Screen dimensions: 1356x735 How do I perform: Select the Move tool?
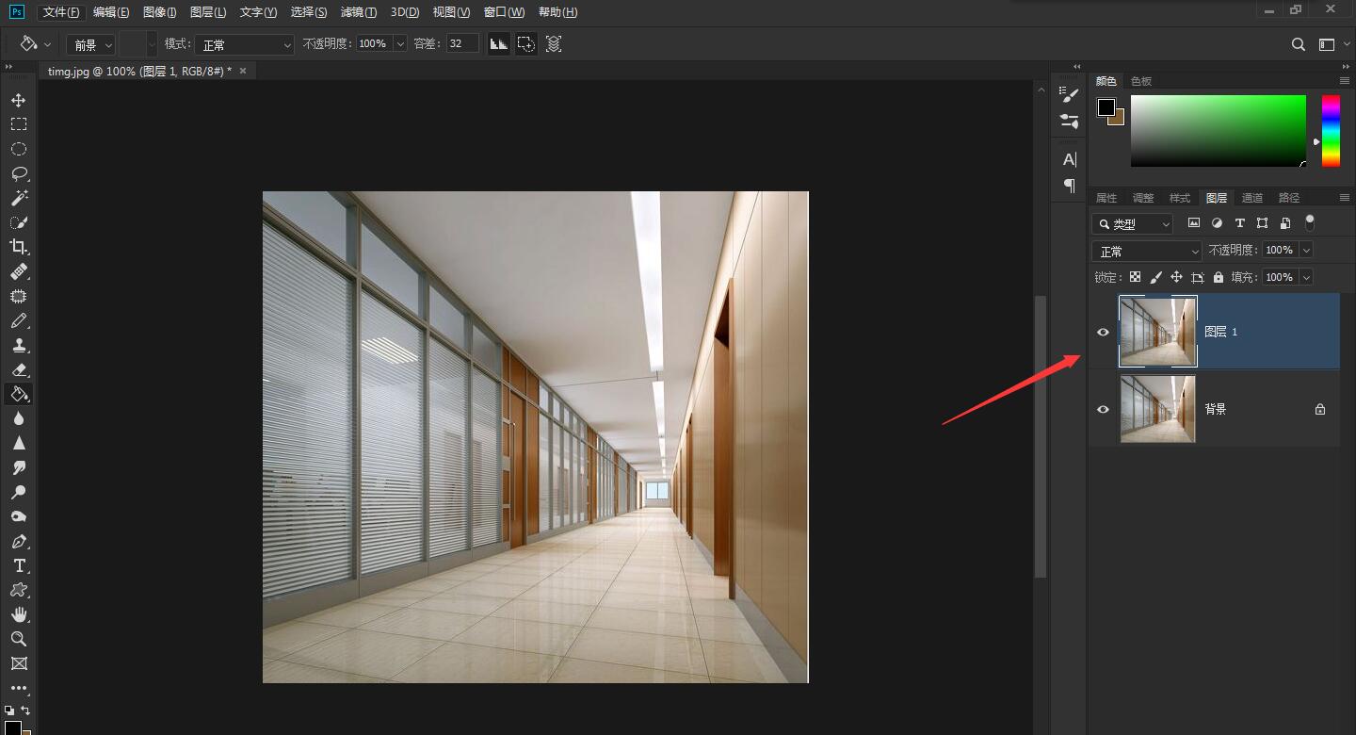coord(18,100)
